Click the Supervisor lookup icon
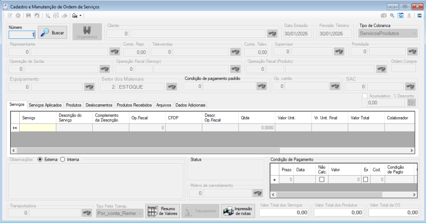 [x=339, y=51]
